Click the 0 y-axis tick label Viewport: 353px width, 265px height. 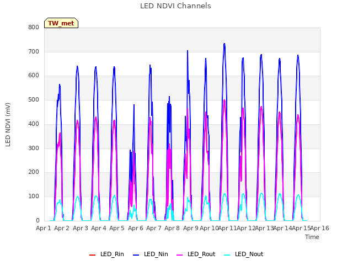click(x=38, y=220)
